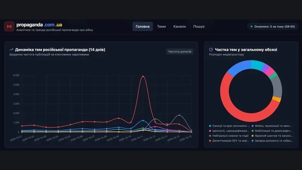Select the pink donut segment
Image resolution: width=302 pixels, height=170 pixels.
coord(270,71)
